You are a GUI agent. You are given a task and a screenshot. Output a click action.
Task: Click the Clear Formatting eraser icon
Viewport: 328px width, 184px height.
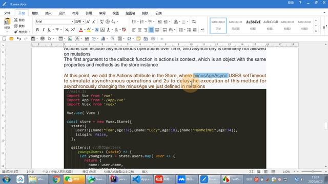pyautogui.click(x=124, y=30)
